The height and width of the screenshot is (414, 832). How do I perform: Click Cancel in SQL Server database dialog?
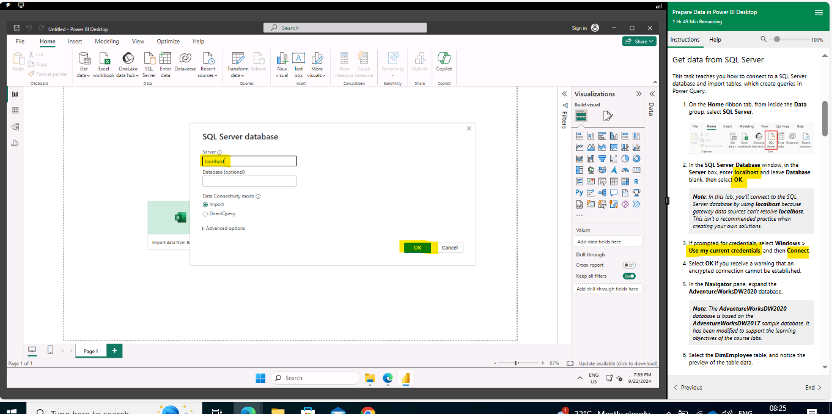click(450, 248)
